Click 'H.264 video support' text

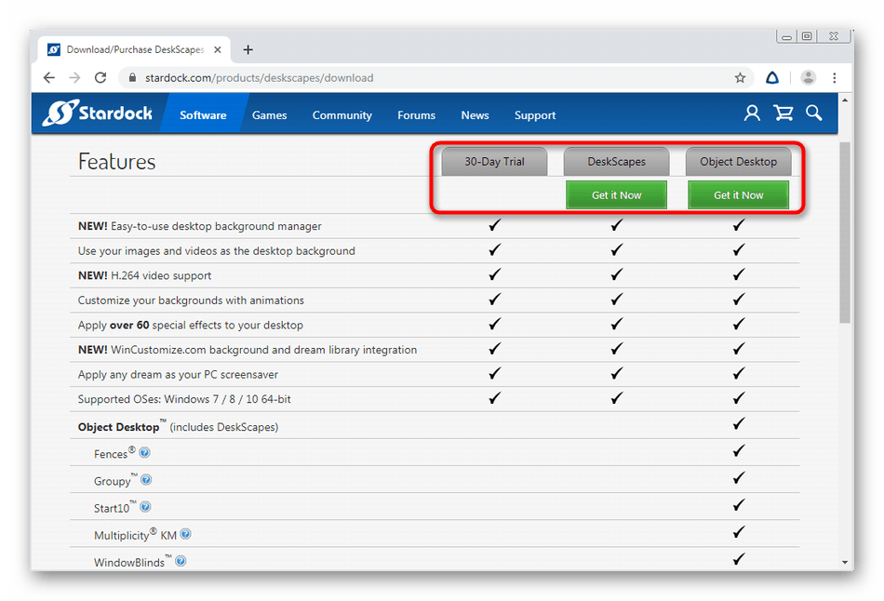[161, 275]
